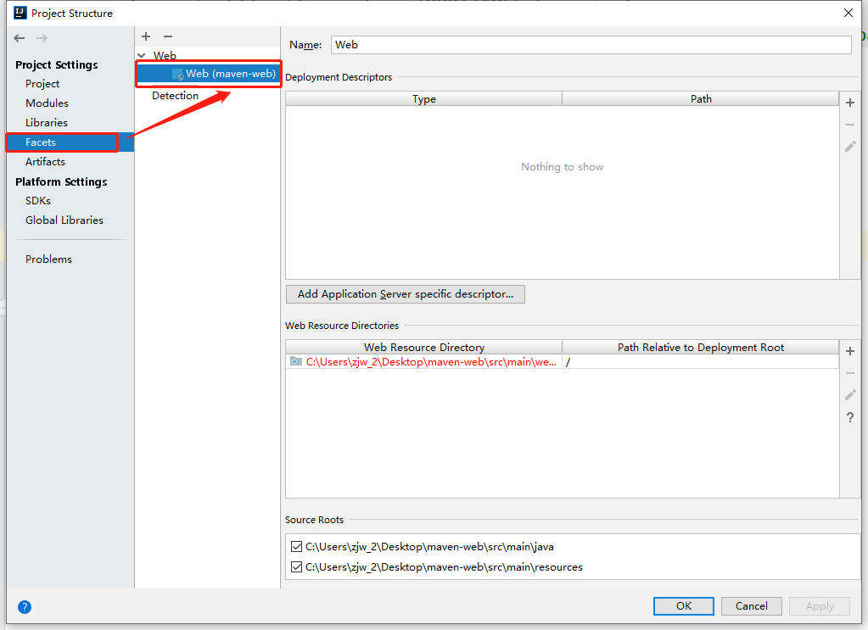Click the OK button
This screenshot has height=630, width=868.
(683, 605)
